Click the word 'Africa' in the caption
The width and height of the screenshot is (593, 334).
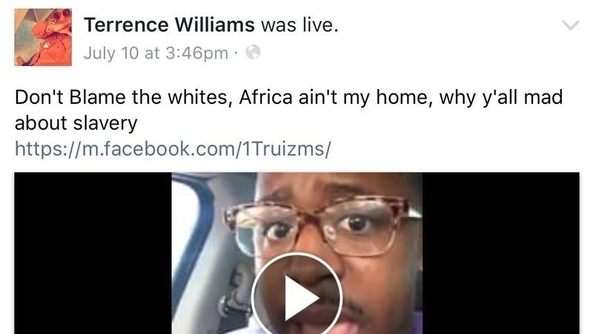pyautogui.click(x=266, y=97)
